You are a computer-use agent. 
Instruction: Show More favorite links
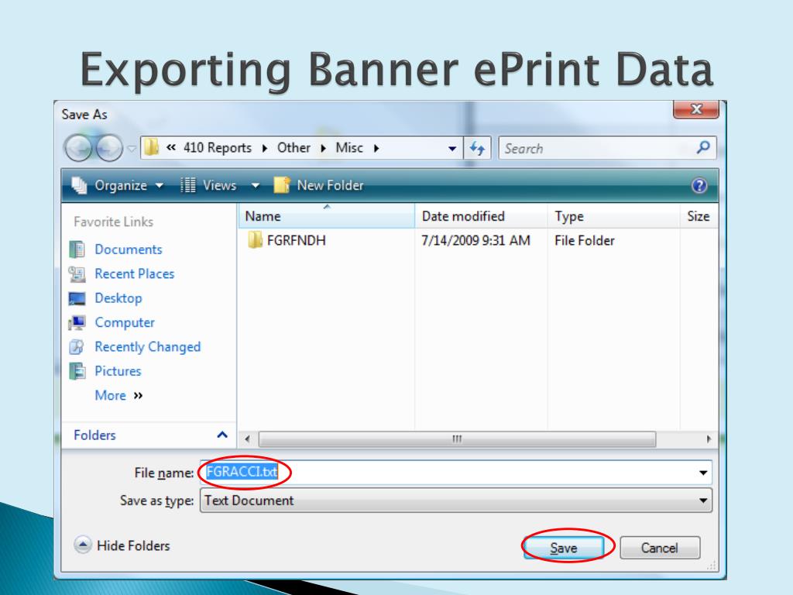118,395
